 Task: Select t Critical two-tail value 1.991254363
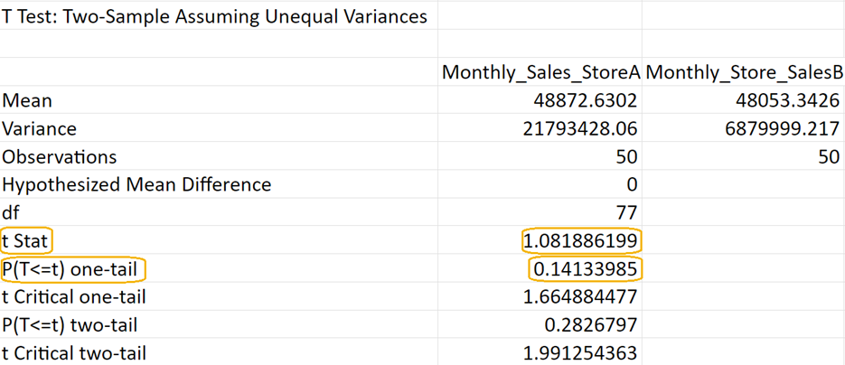point(580,352)
